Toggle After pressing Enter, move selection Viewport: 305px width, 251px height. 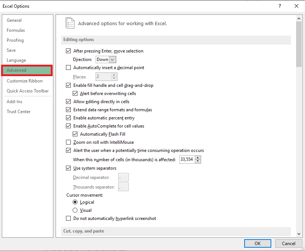(x=68, y=51)
